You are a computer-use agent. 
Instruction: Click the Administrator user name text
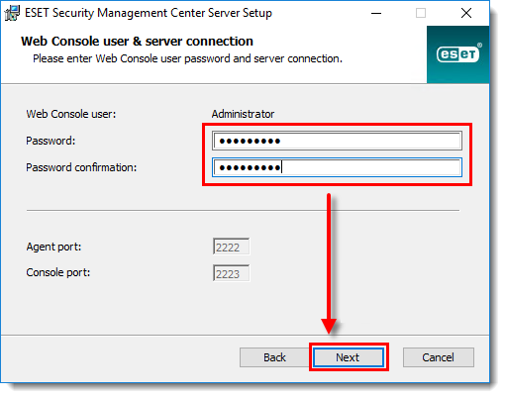[243, 114]
